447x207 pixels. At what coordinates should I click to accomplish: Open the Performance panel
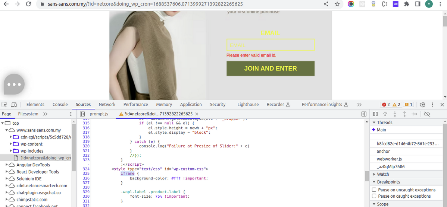136,105
